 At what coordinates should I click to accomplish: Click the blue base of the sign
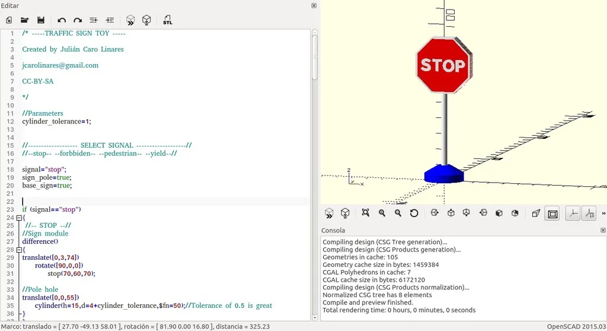coord(444,174)
